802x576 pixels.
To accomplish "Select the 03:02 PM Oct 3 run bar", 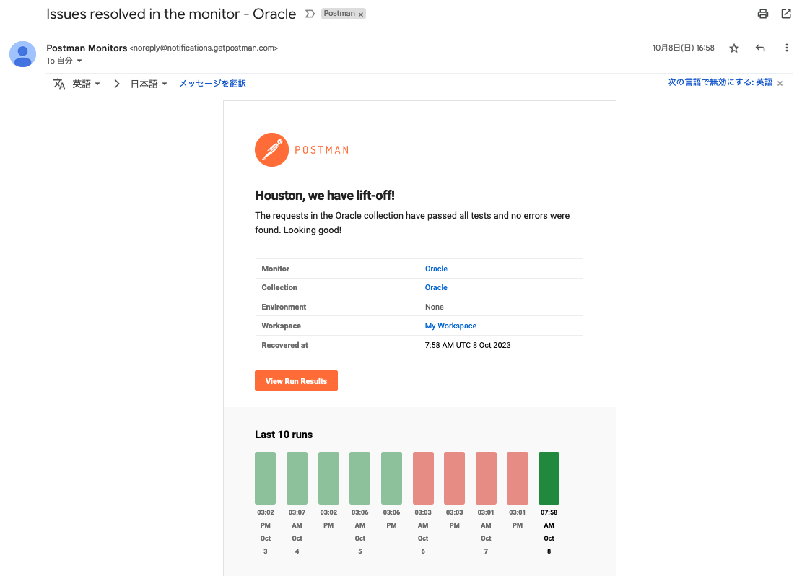I will [266, 479].
